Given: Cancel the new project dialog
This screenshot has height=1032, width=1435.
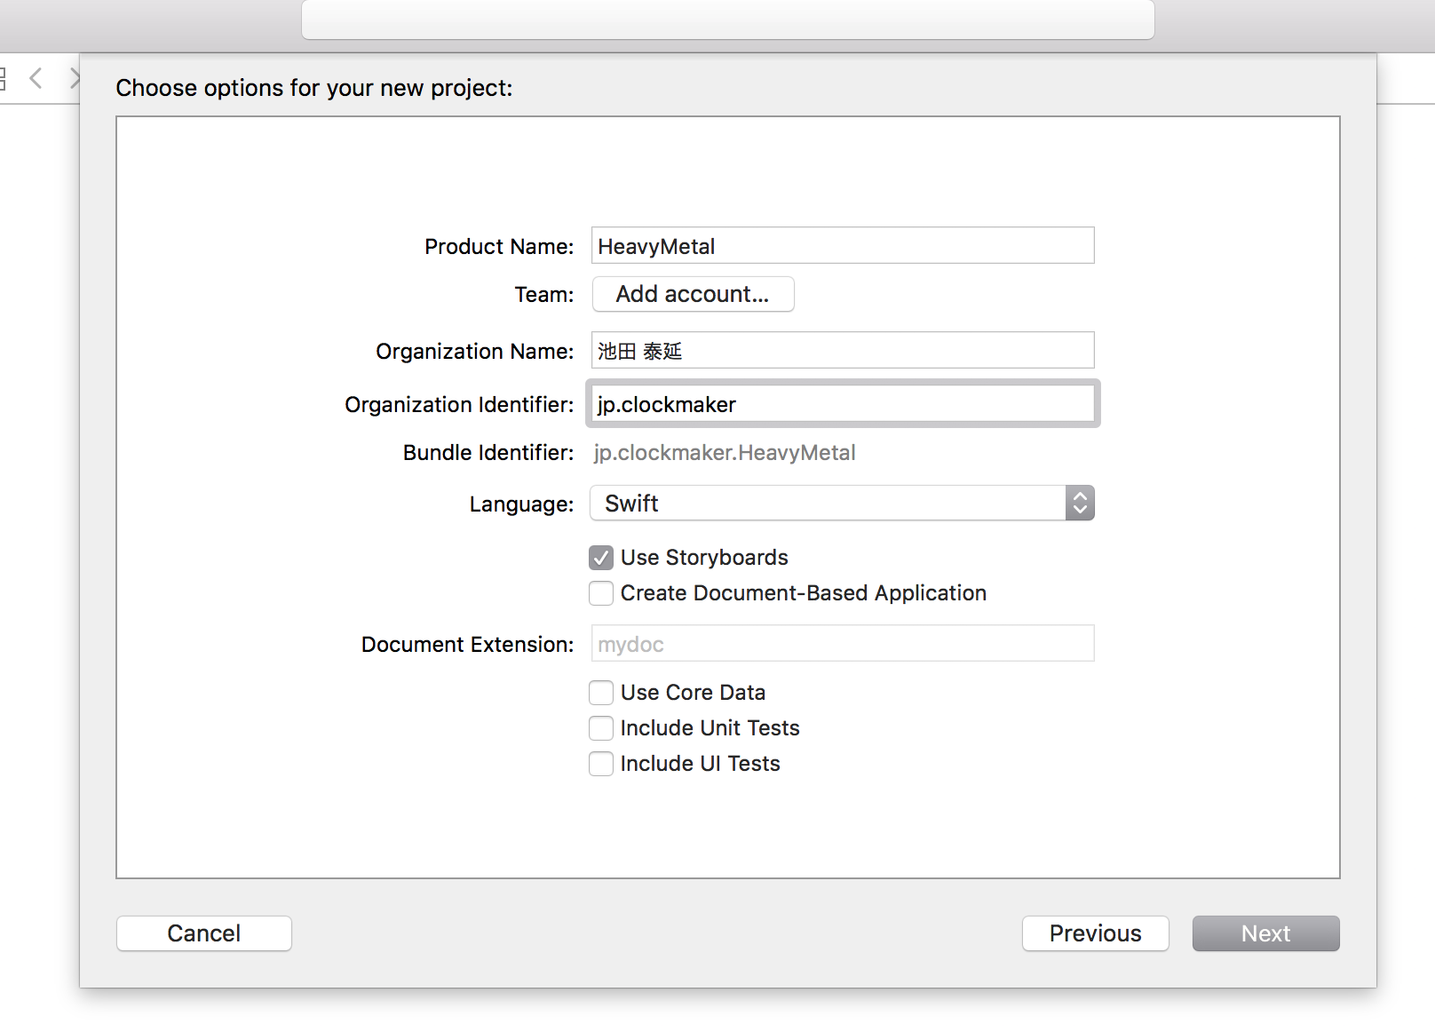Looking at the screenshot, I should click(x=203, y=933).
